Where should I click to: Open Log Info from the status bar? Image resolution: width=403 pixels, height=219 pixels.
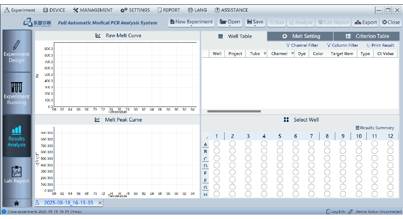335,211
